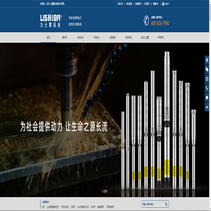Image resolution: width=211 pixels, height=211 pixels.
Task: Focus the keyword search input box
Action: point(153,205)
